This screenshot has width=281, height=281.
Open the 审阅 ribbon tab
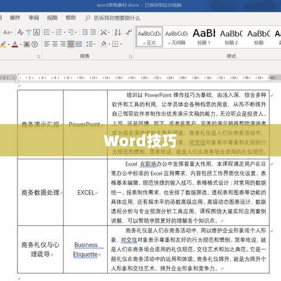point(34,18)
